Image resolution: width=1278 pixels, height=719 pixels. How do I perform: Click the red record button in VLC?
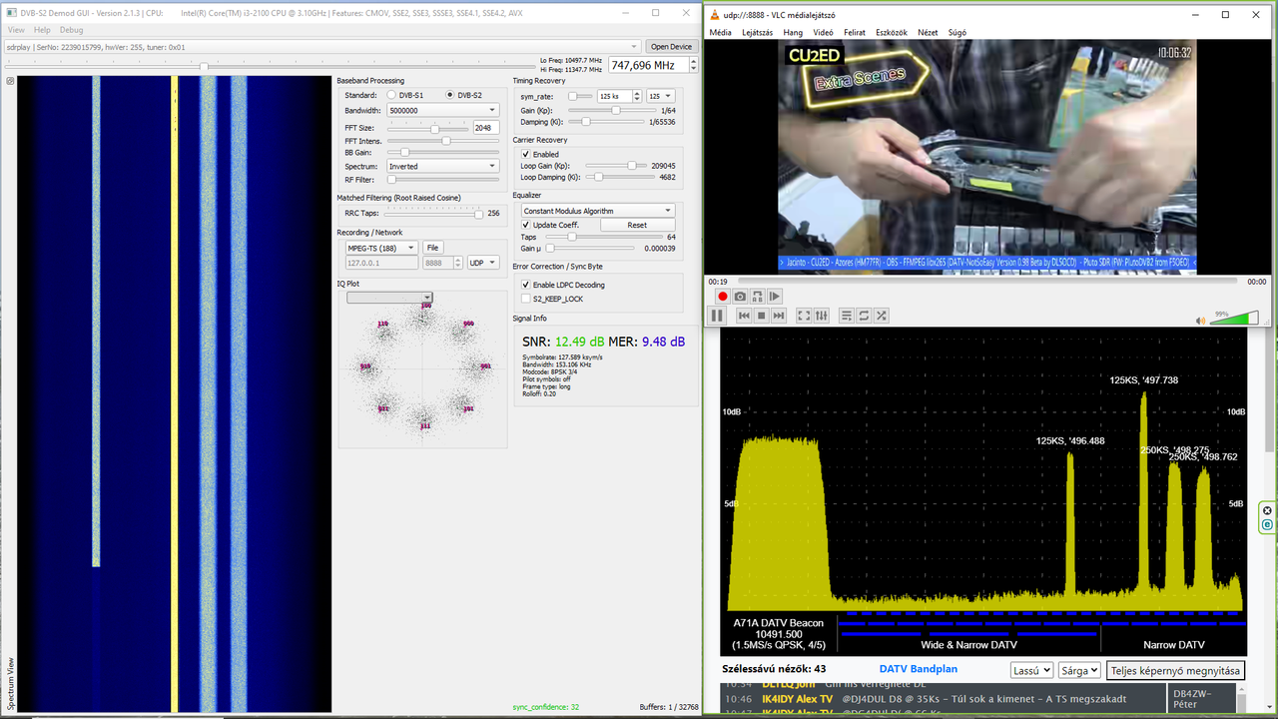pyautogui.click(x=722, y=297)
